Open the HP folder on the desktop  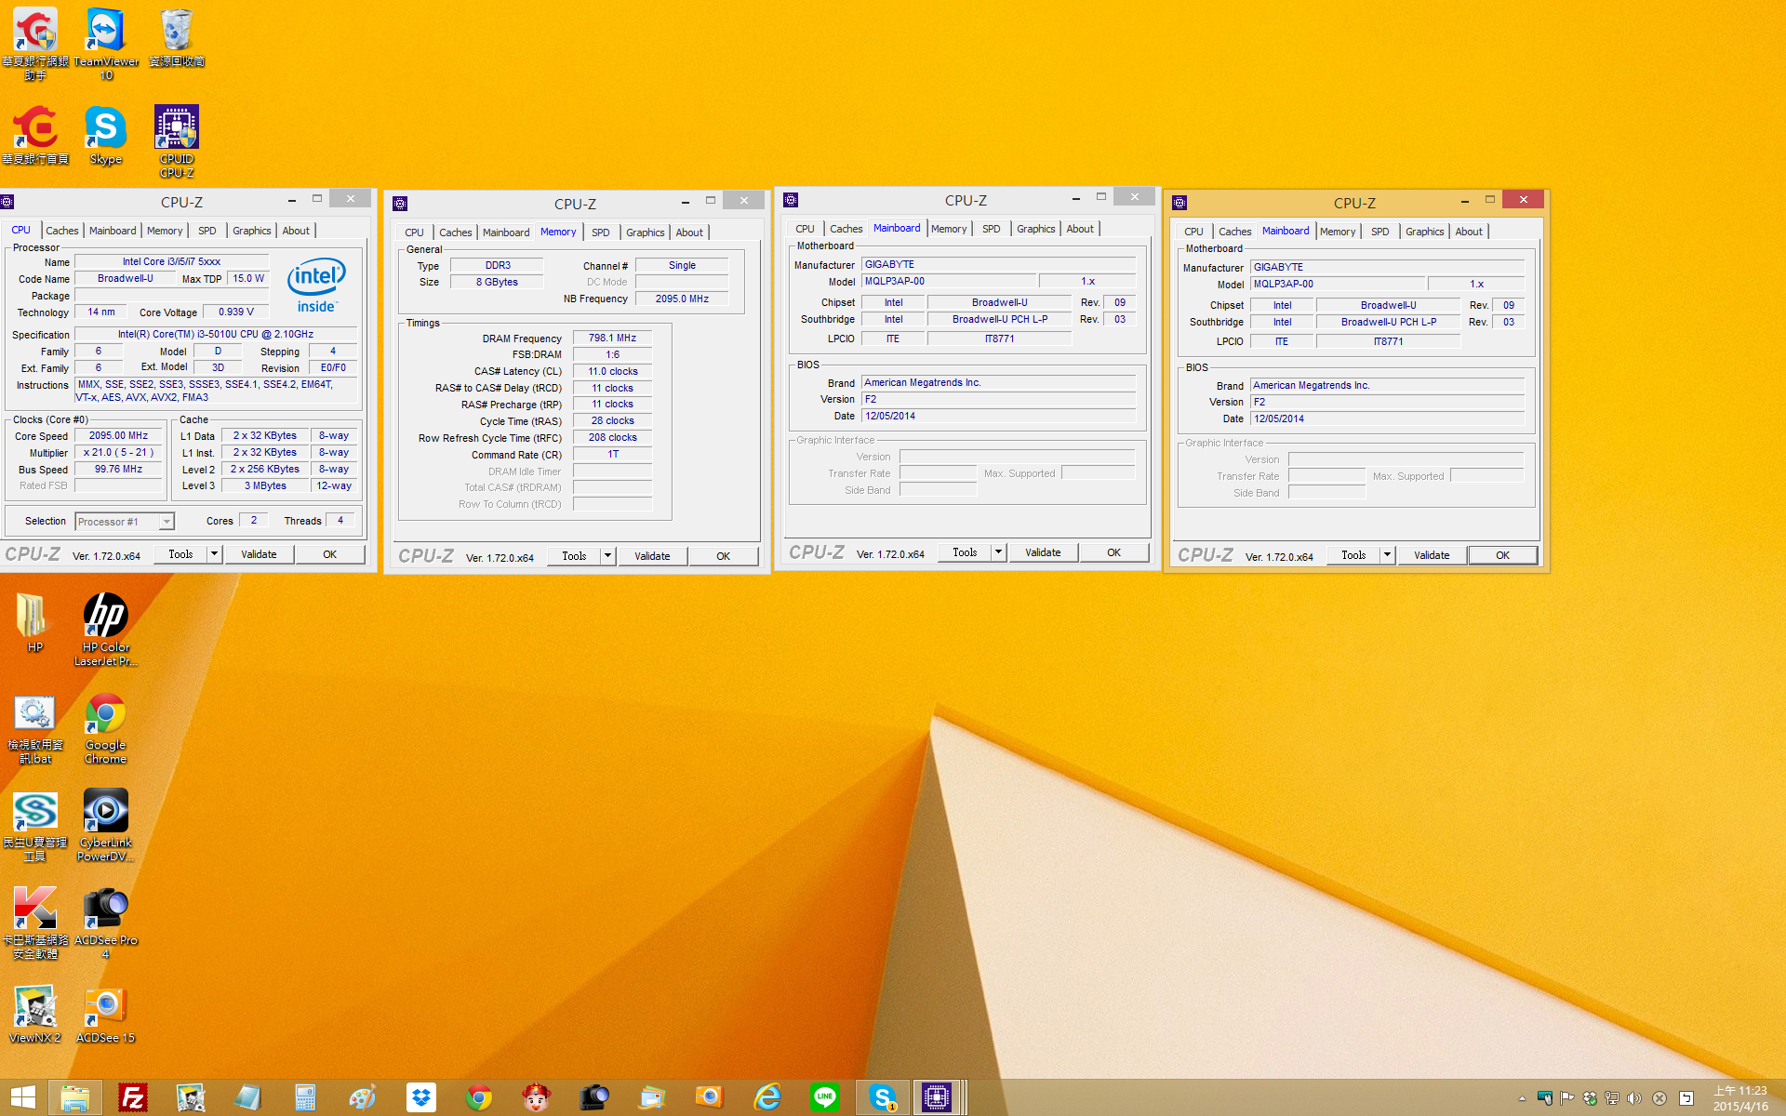click(x=34, y=621)
